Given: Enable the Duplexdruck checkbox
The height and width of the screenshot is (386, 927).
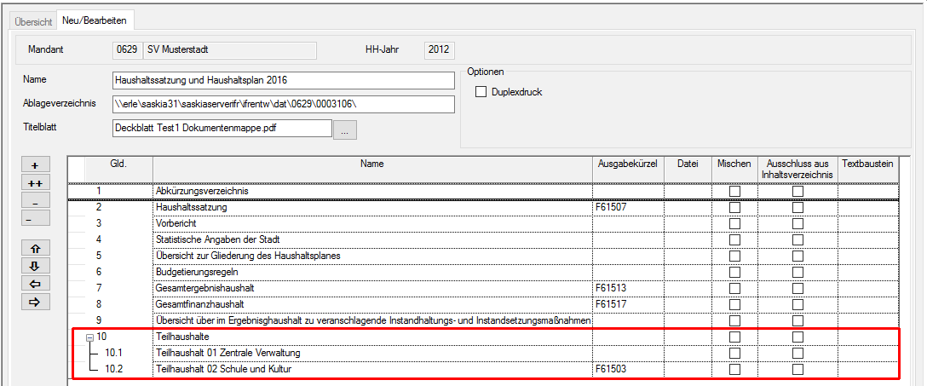Looking at the screenshot, I should point(481,92).
